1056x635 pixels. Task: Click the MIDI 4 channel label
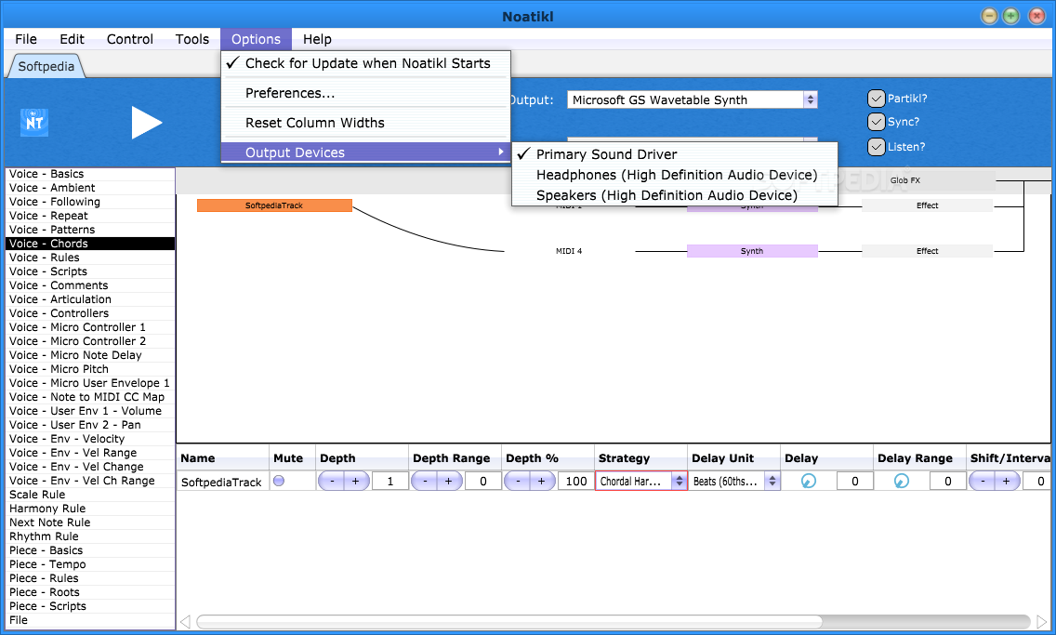569,251
